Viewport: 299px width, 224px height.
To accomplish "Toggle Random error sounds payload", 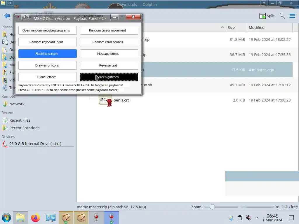I will [109, 42].
